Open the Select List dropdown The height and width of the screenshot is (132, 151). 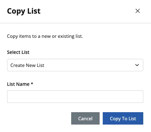click(75, 65)
